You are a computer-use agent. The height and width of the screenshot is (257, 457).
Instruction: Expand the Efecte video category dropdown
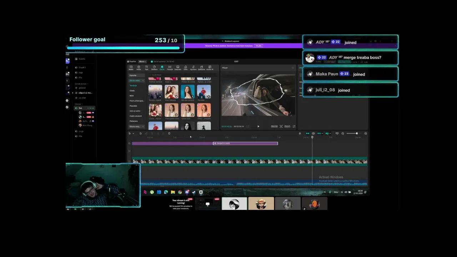tap(143, 81)
